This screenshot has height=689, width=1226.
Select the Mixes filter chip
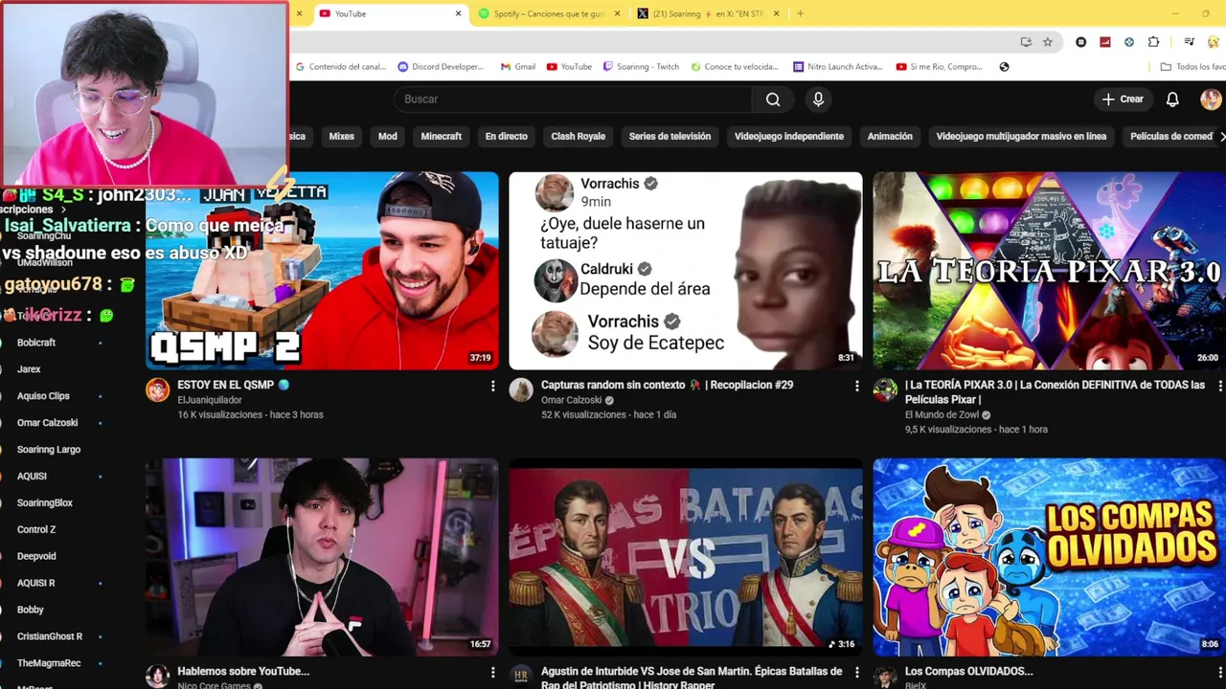[342, 137]
